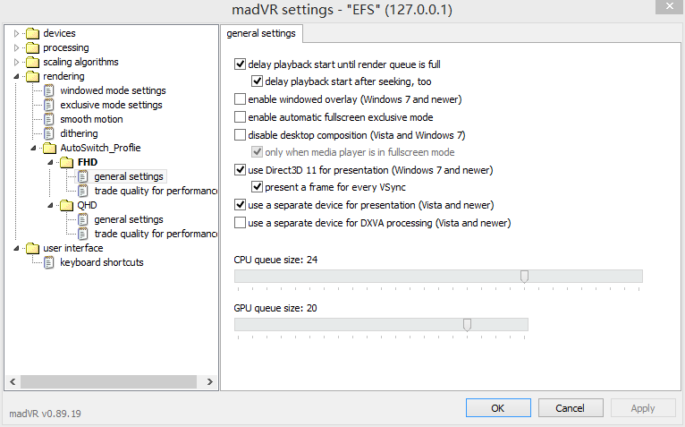Click the QHD profile folder icon
The height and width of the screenshot is (427, 685).
click(67, 206)
